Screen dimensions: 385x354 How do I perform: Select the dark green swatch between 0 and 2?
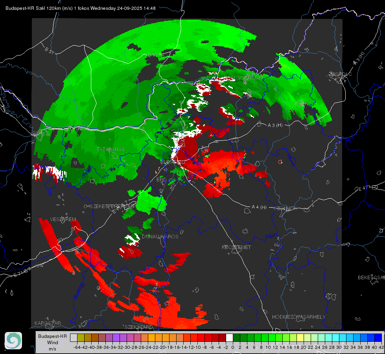[x=236, y=337]
